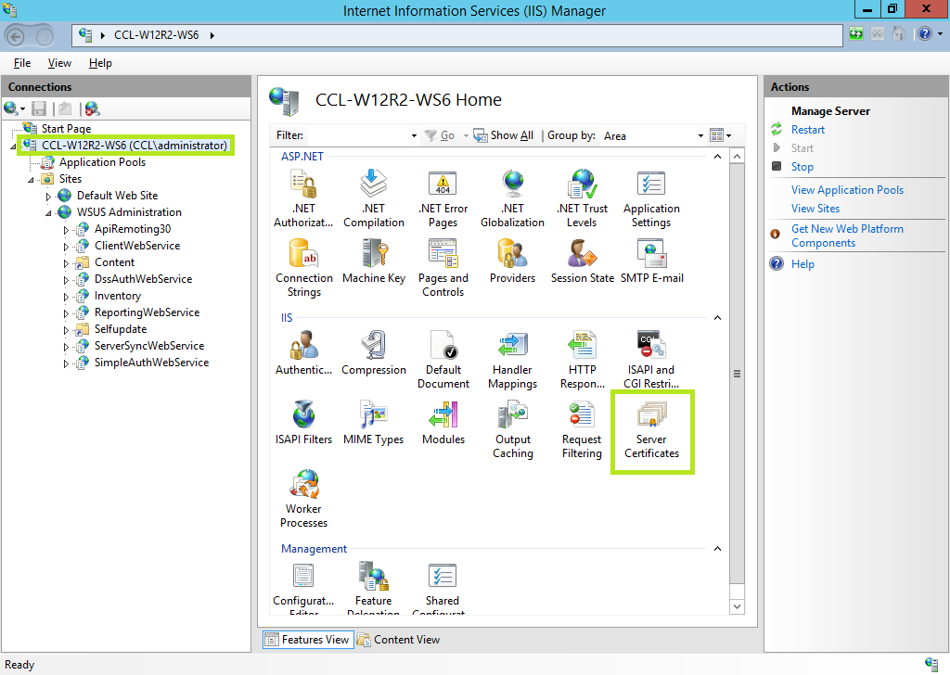
Task: Open Compression feature
Action: [x=373, y=353]
